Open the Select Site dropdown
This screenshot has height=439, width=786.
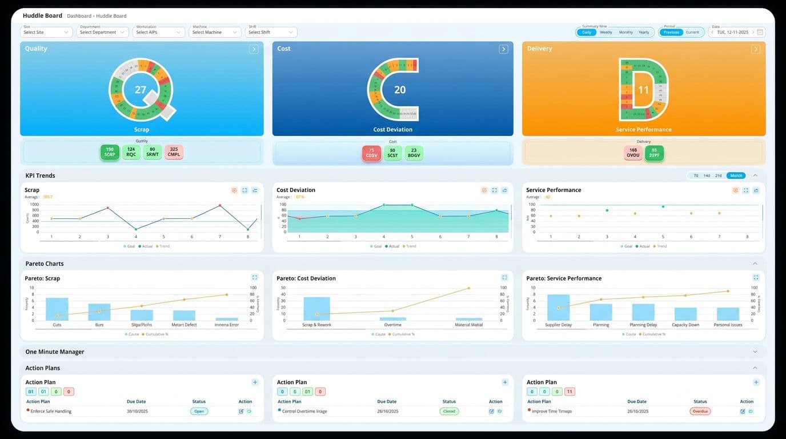[x=46, y=33]
